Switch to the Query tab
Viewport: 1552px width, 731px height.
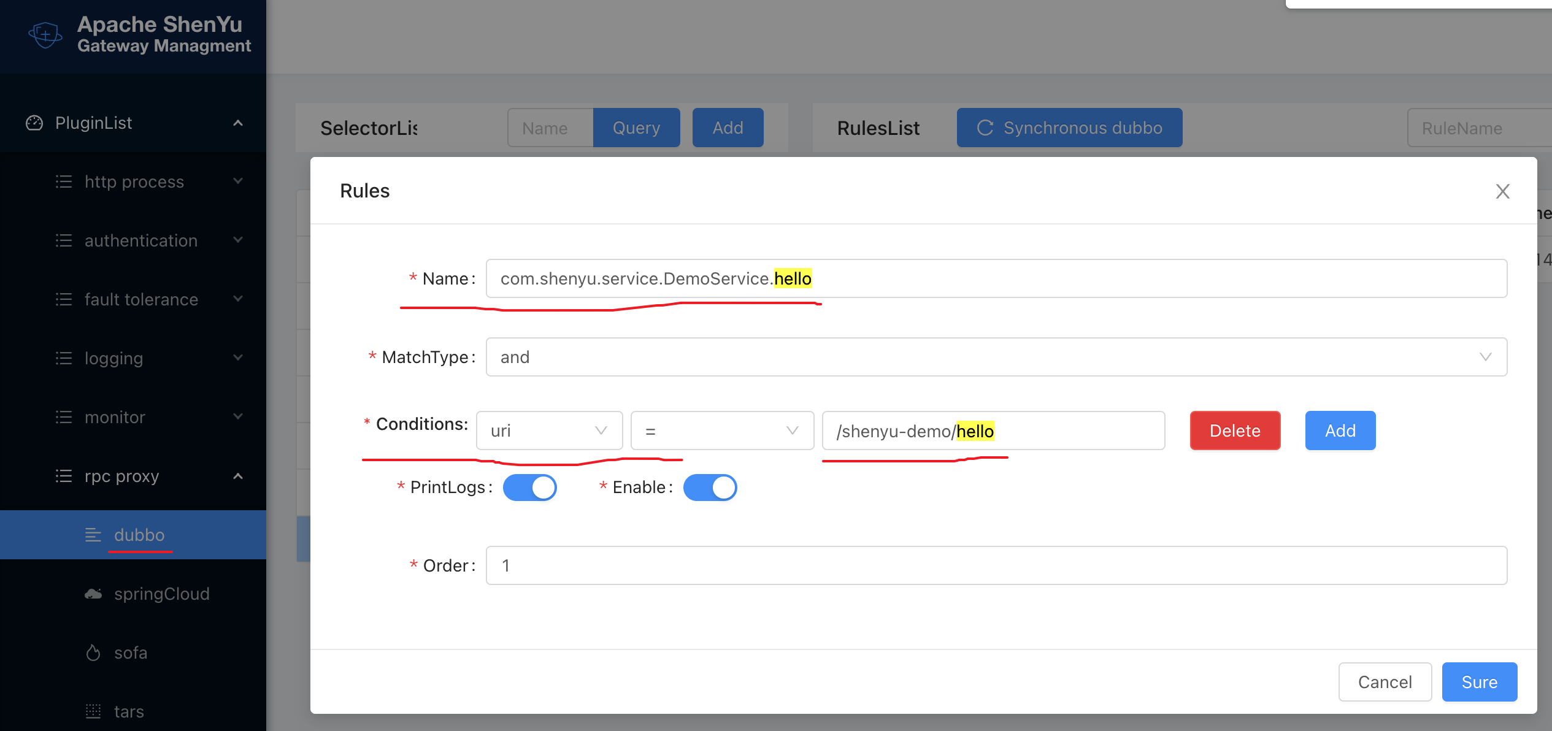[x=636, y=128]
